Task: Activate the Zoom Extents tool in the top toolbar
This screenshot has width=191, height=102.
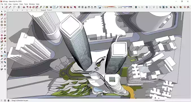Action: coord(60,7)
